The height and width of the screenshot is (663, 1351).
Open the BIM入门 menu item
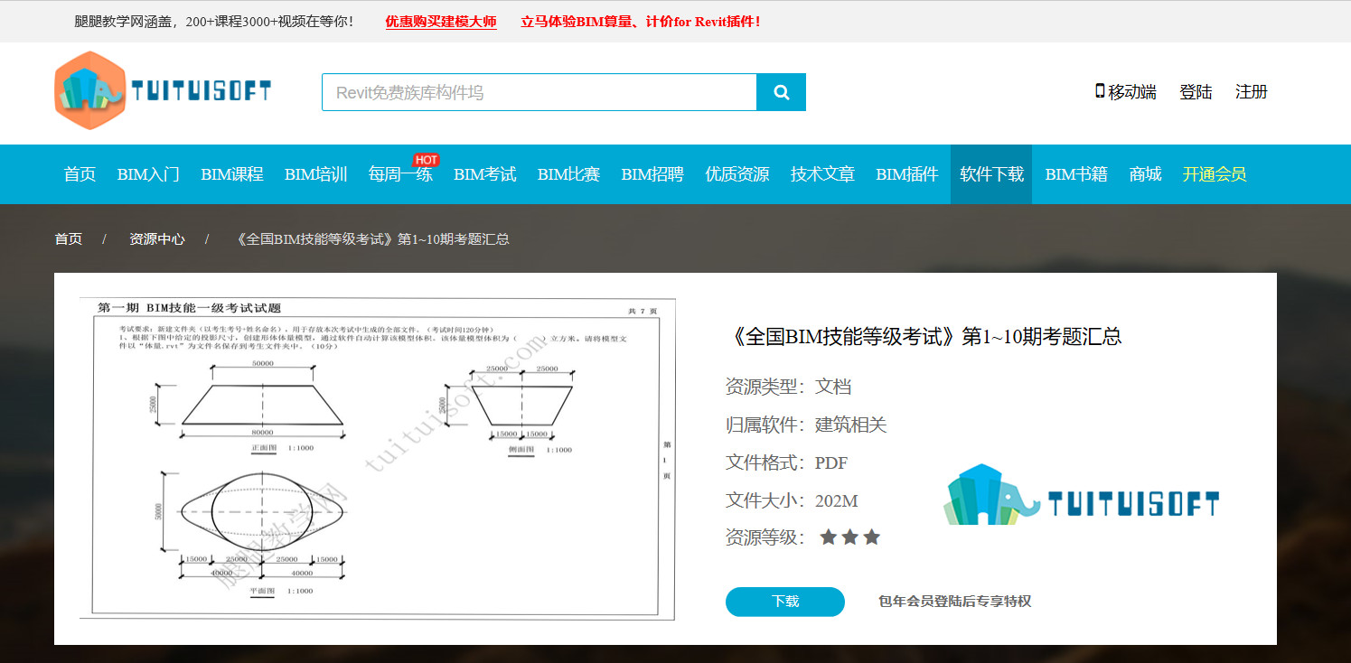point(148,174)
